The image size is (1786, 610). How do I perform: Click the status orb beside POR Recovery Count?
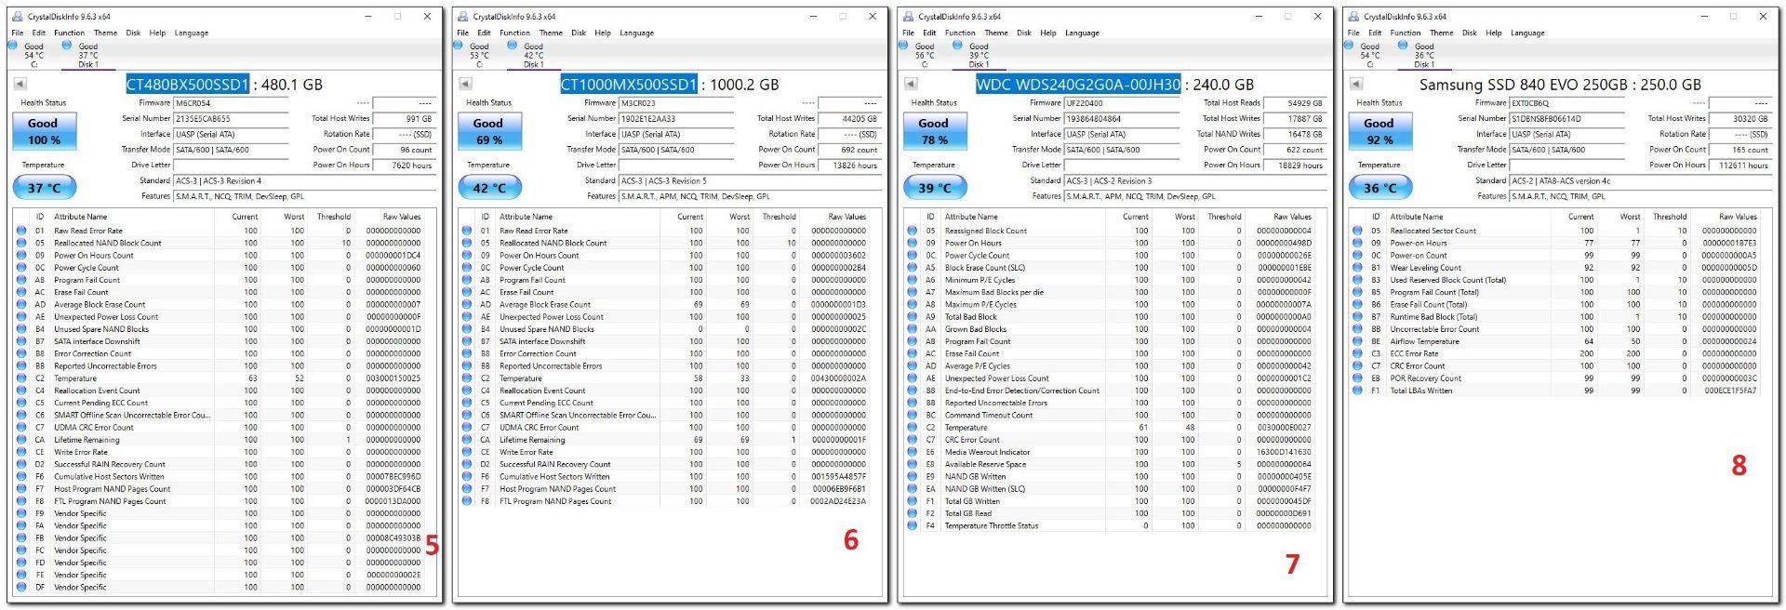click(x=1357, y=378)
